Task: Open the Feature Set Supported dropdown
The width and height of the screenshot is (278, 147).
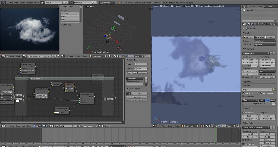Action: pos(264,45)
